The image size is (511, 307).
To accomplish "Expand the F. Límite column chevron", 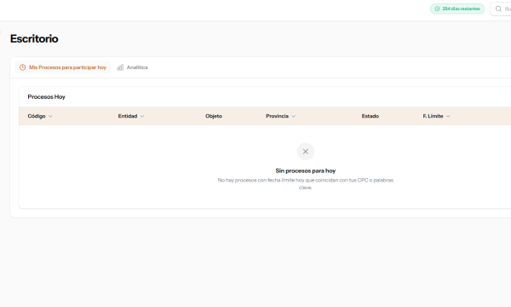I will [x=448, y=116].
